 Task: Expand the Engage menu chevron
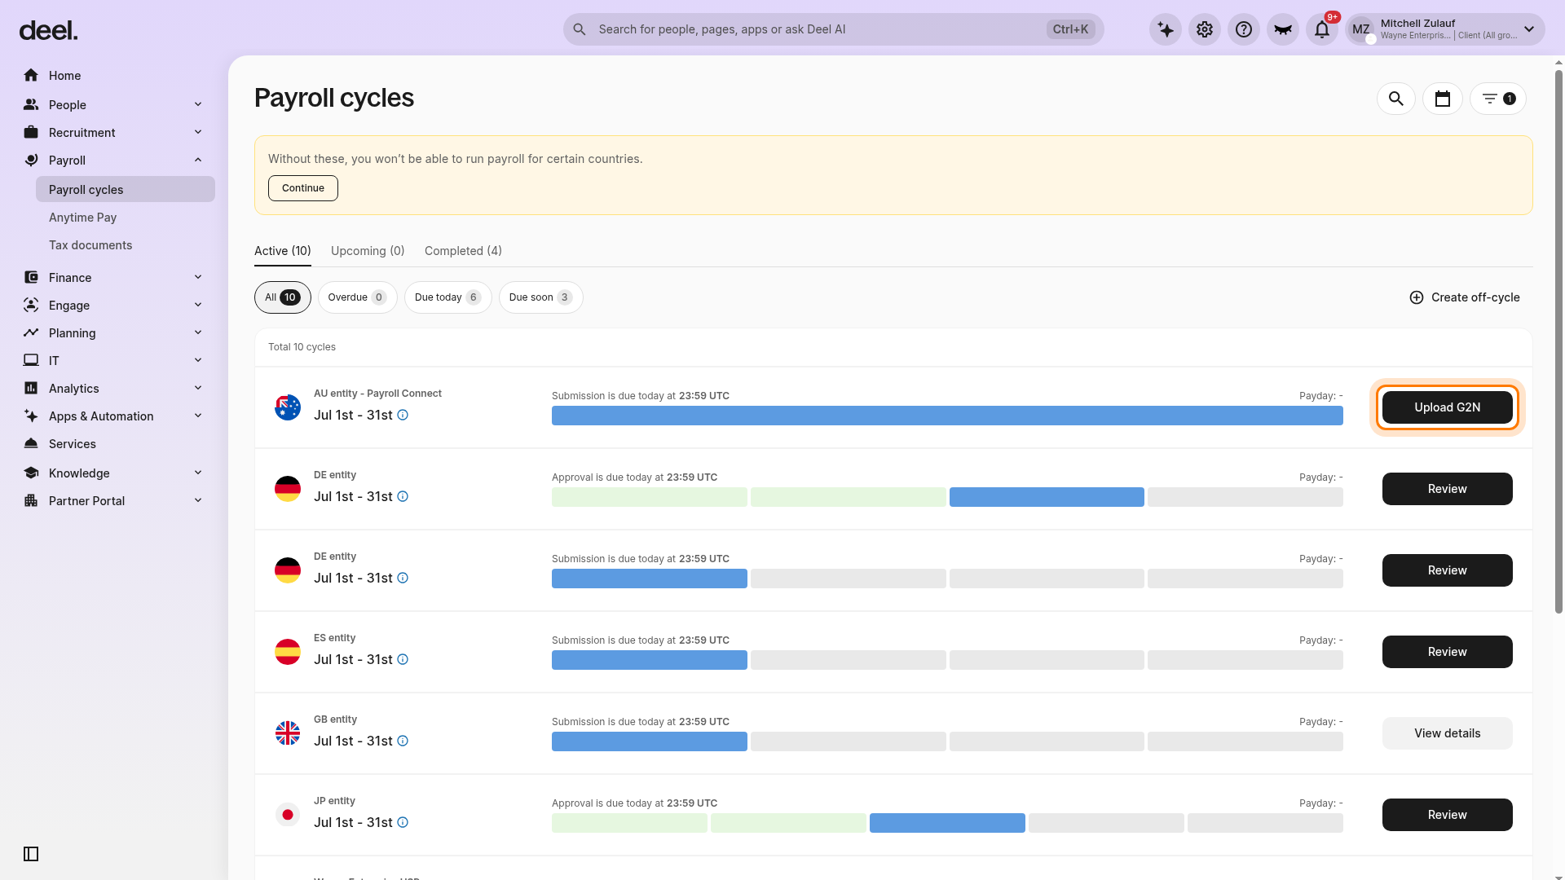[198, 305]
